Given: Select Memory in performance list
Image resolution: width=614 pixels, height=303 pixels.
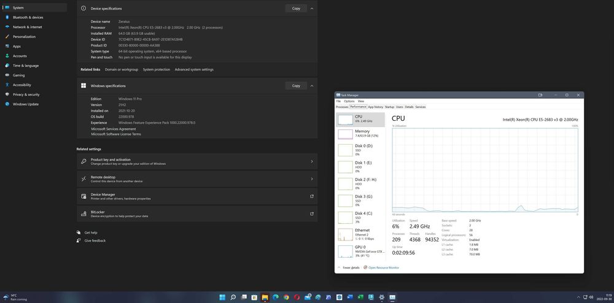Looking at the screenshot, I should pyautogui.click(x=360, y=134).
